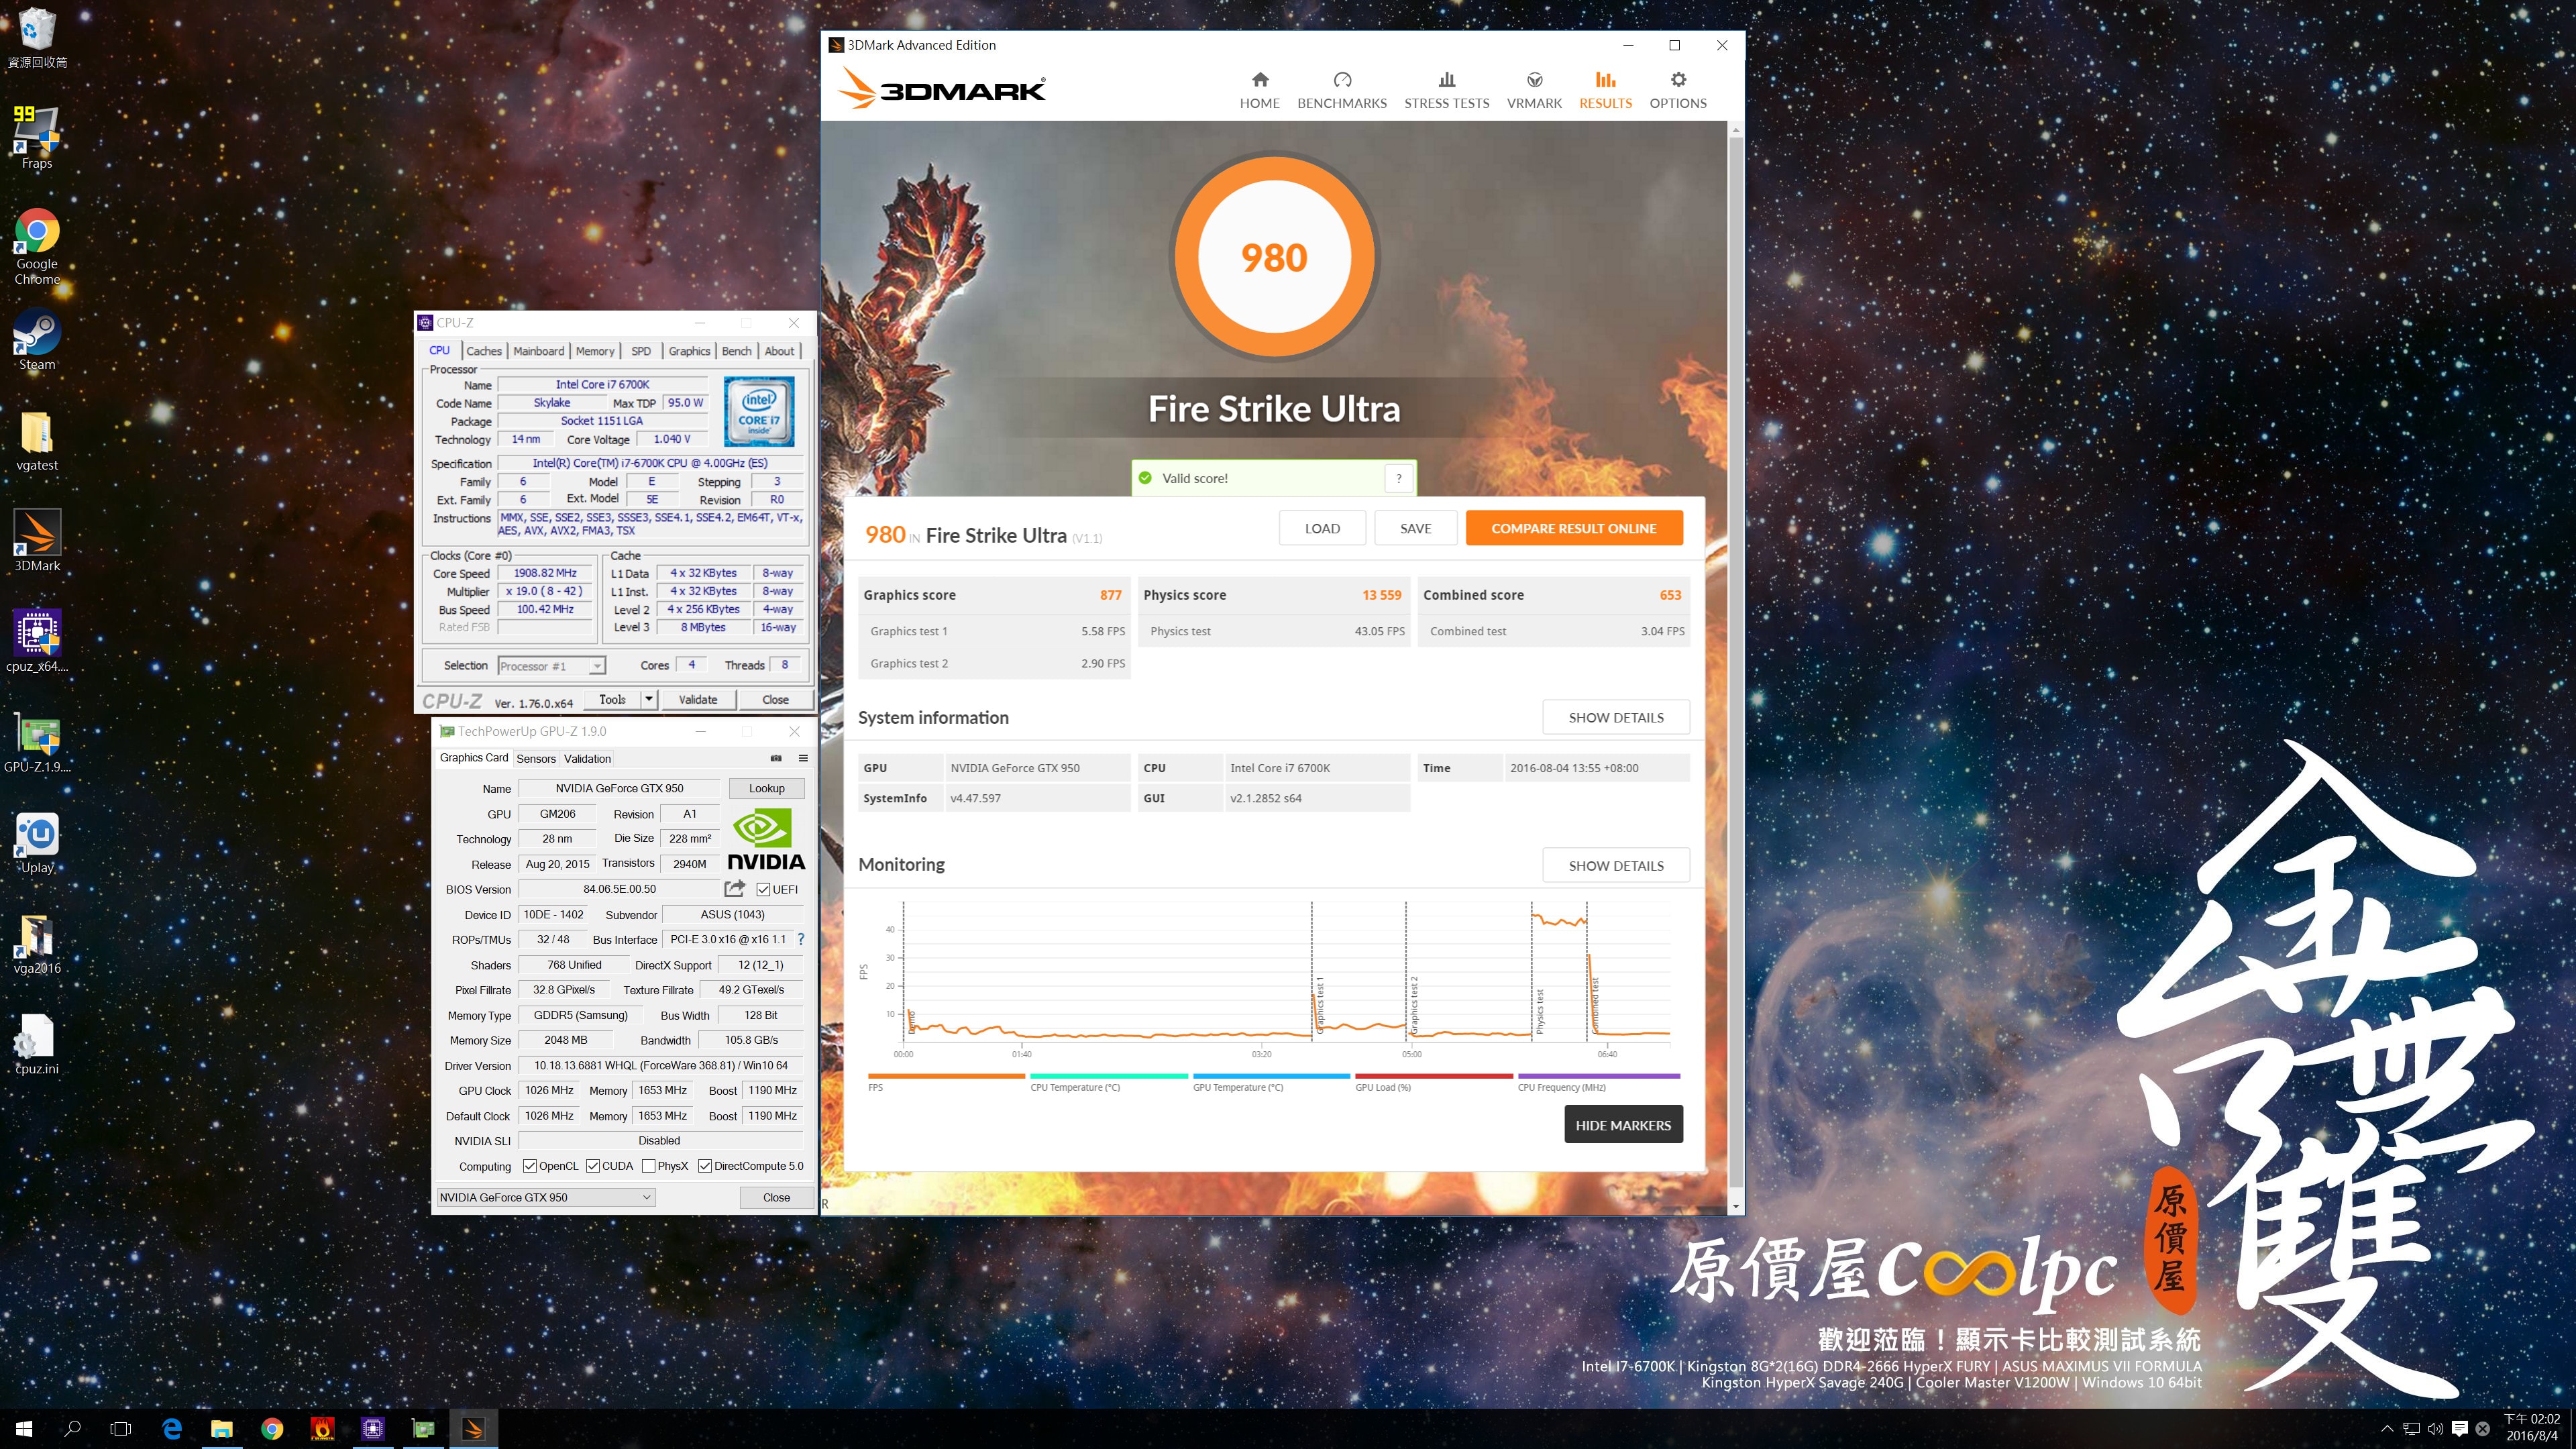Select the Fraps desktop shortcut
This screenshot has width=2576, height=1449.
(x=37, y=137)
